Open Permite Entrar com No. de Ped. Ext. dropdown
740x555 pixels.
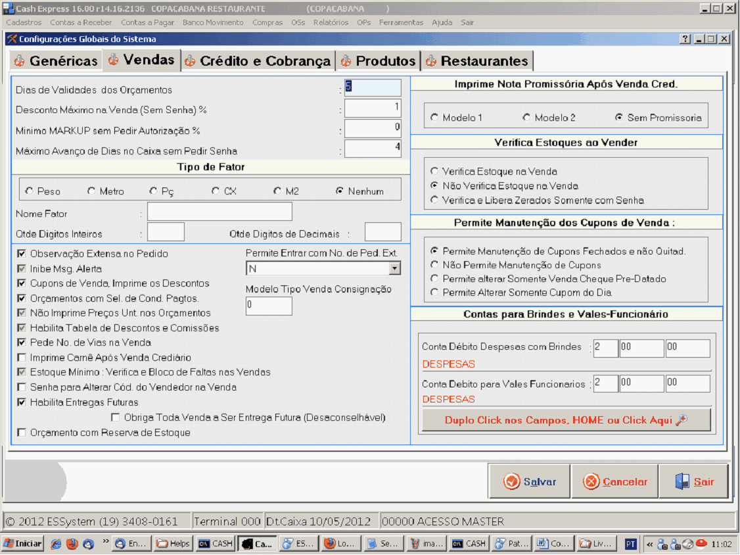coord(394,268)
